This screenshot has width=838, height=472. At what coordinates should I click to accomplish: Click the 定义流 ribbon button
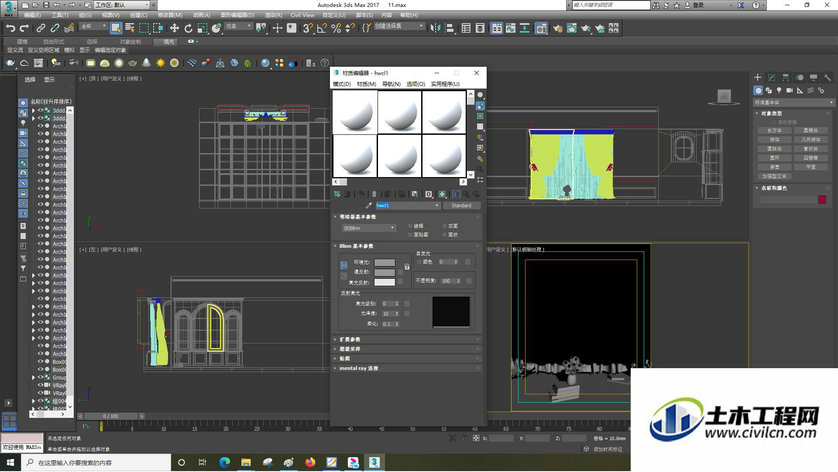point(15,50)
